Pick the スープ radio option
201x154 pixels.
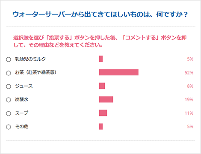point(9,113)
